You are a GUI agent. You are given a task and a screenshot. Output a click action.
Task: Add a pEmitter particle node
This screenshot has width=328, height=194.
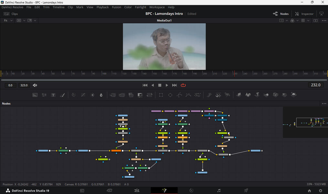(209, 95)
